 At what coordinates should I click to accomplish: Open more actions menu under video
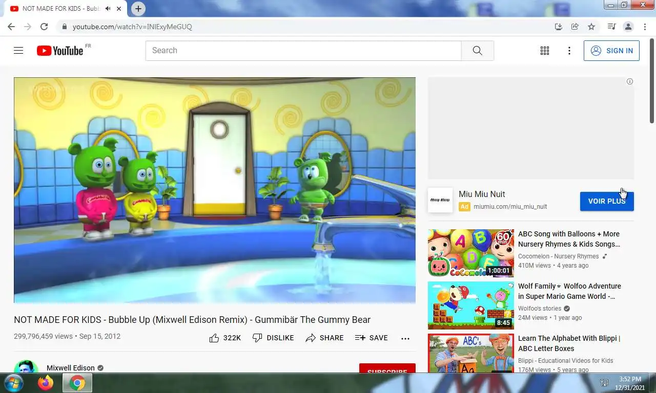click(405, 338)
